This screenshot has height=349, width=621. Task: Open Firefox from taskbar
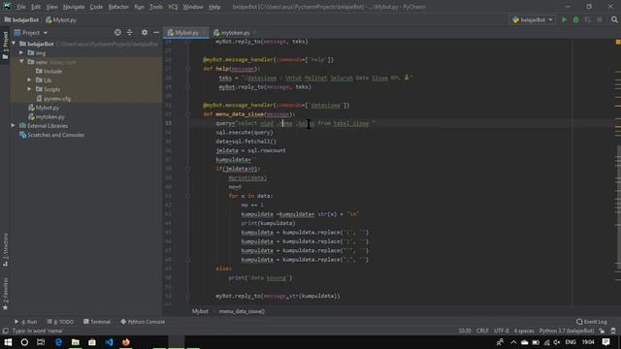click(126, 342)
